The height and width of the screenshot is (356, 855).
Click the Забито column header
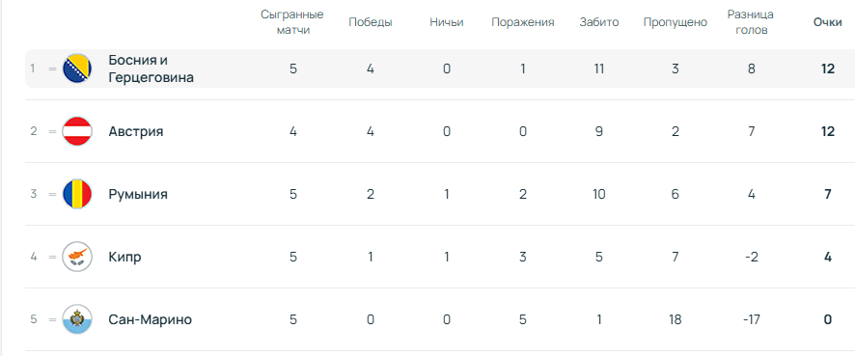tap(599, 22)
